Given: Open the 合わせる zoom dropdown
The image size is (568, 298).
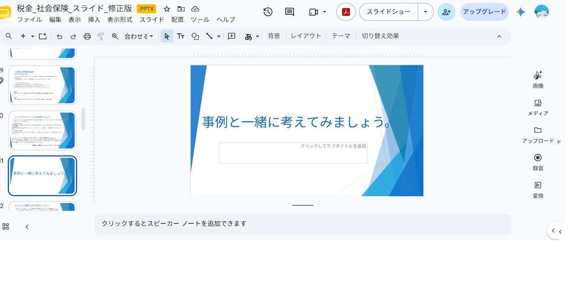Looking at the screenshot, I should 139,36.
